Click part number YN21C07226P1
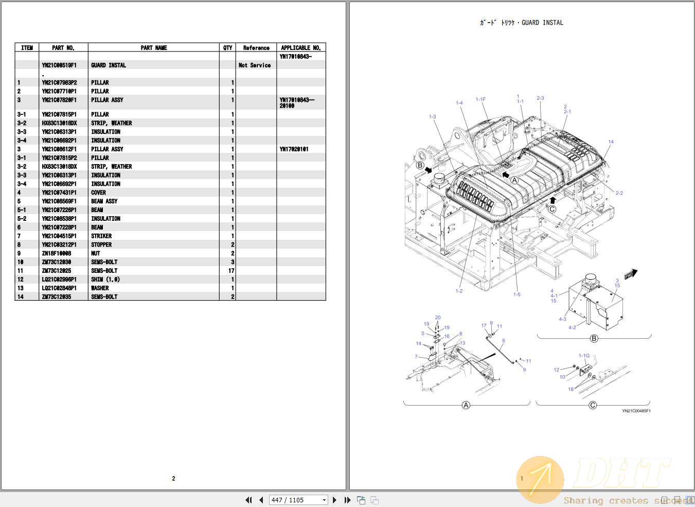 coord(59,210)
